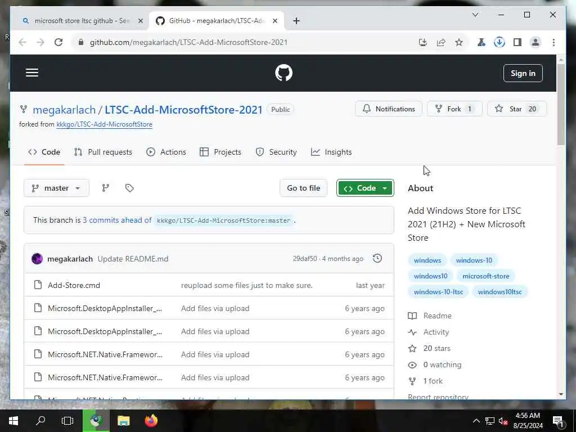
Task: Expand the tab search chevron
Action: 475,15
